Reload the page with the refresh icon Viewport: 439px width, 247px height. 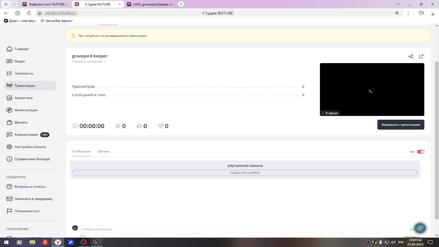click(29, 13)
